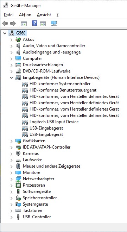The height and width of the screenshot is (232, 127).
Task: Open the Aktion menu
Action: click(25, 15)
